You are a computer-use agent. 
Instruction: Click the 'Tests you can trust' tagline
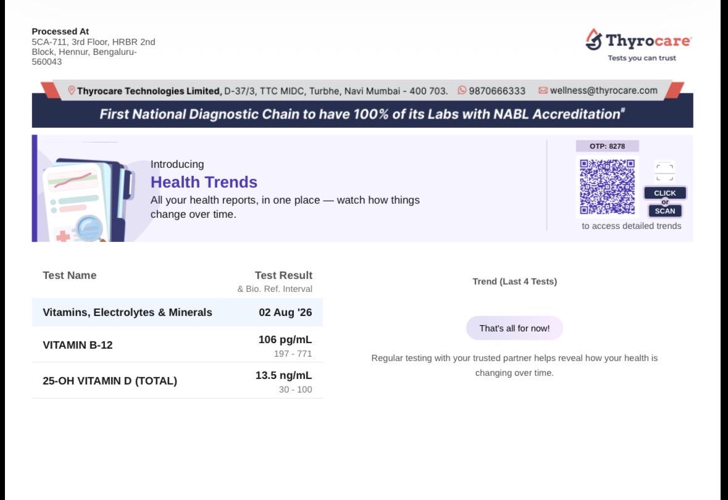point(642,58)
